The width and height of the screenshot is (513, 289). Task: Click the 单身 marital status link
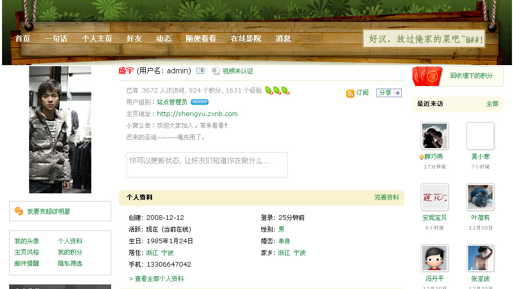[x=284, y=241]
